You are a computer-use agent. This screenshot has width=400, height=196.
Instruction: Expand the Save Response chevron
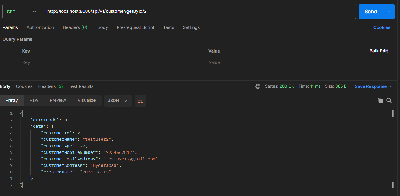(x=391, y=86)
